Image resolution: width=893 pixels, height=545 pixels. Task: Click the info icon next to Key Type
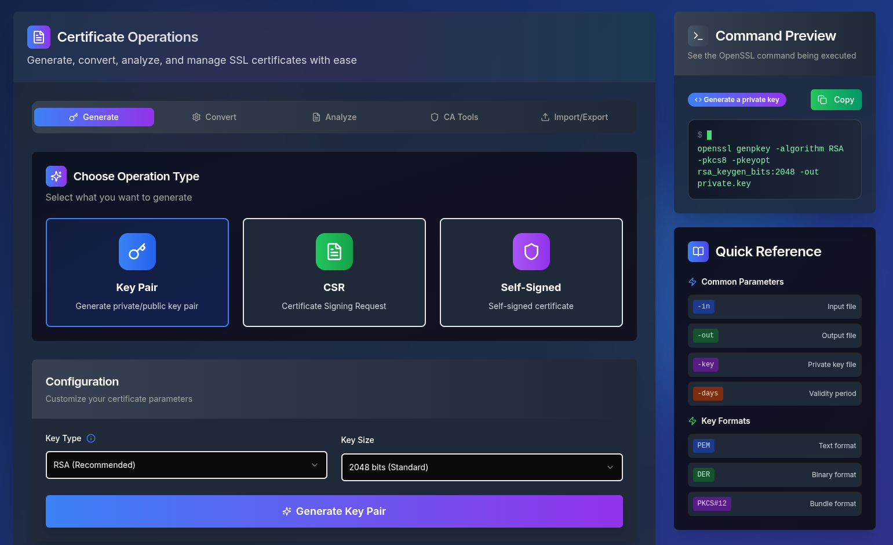(90, 438)
